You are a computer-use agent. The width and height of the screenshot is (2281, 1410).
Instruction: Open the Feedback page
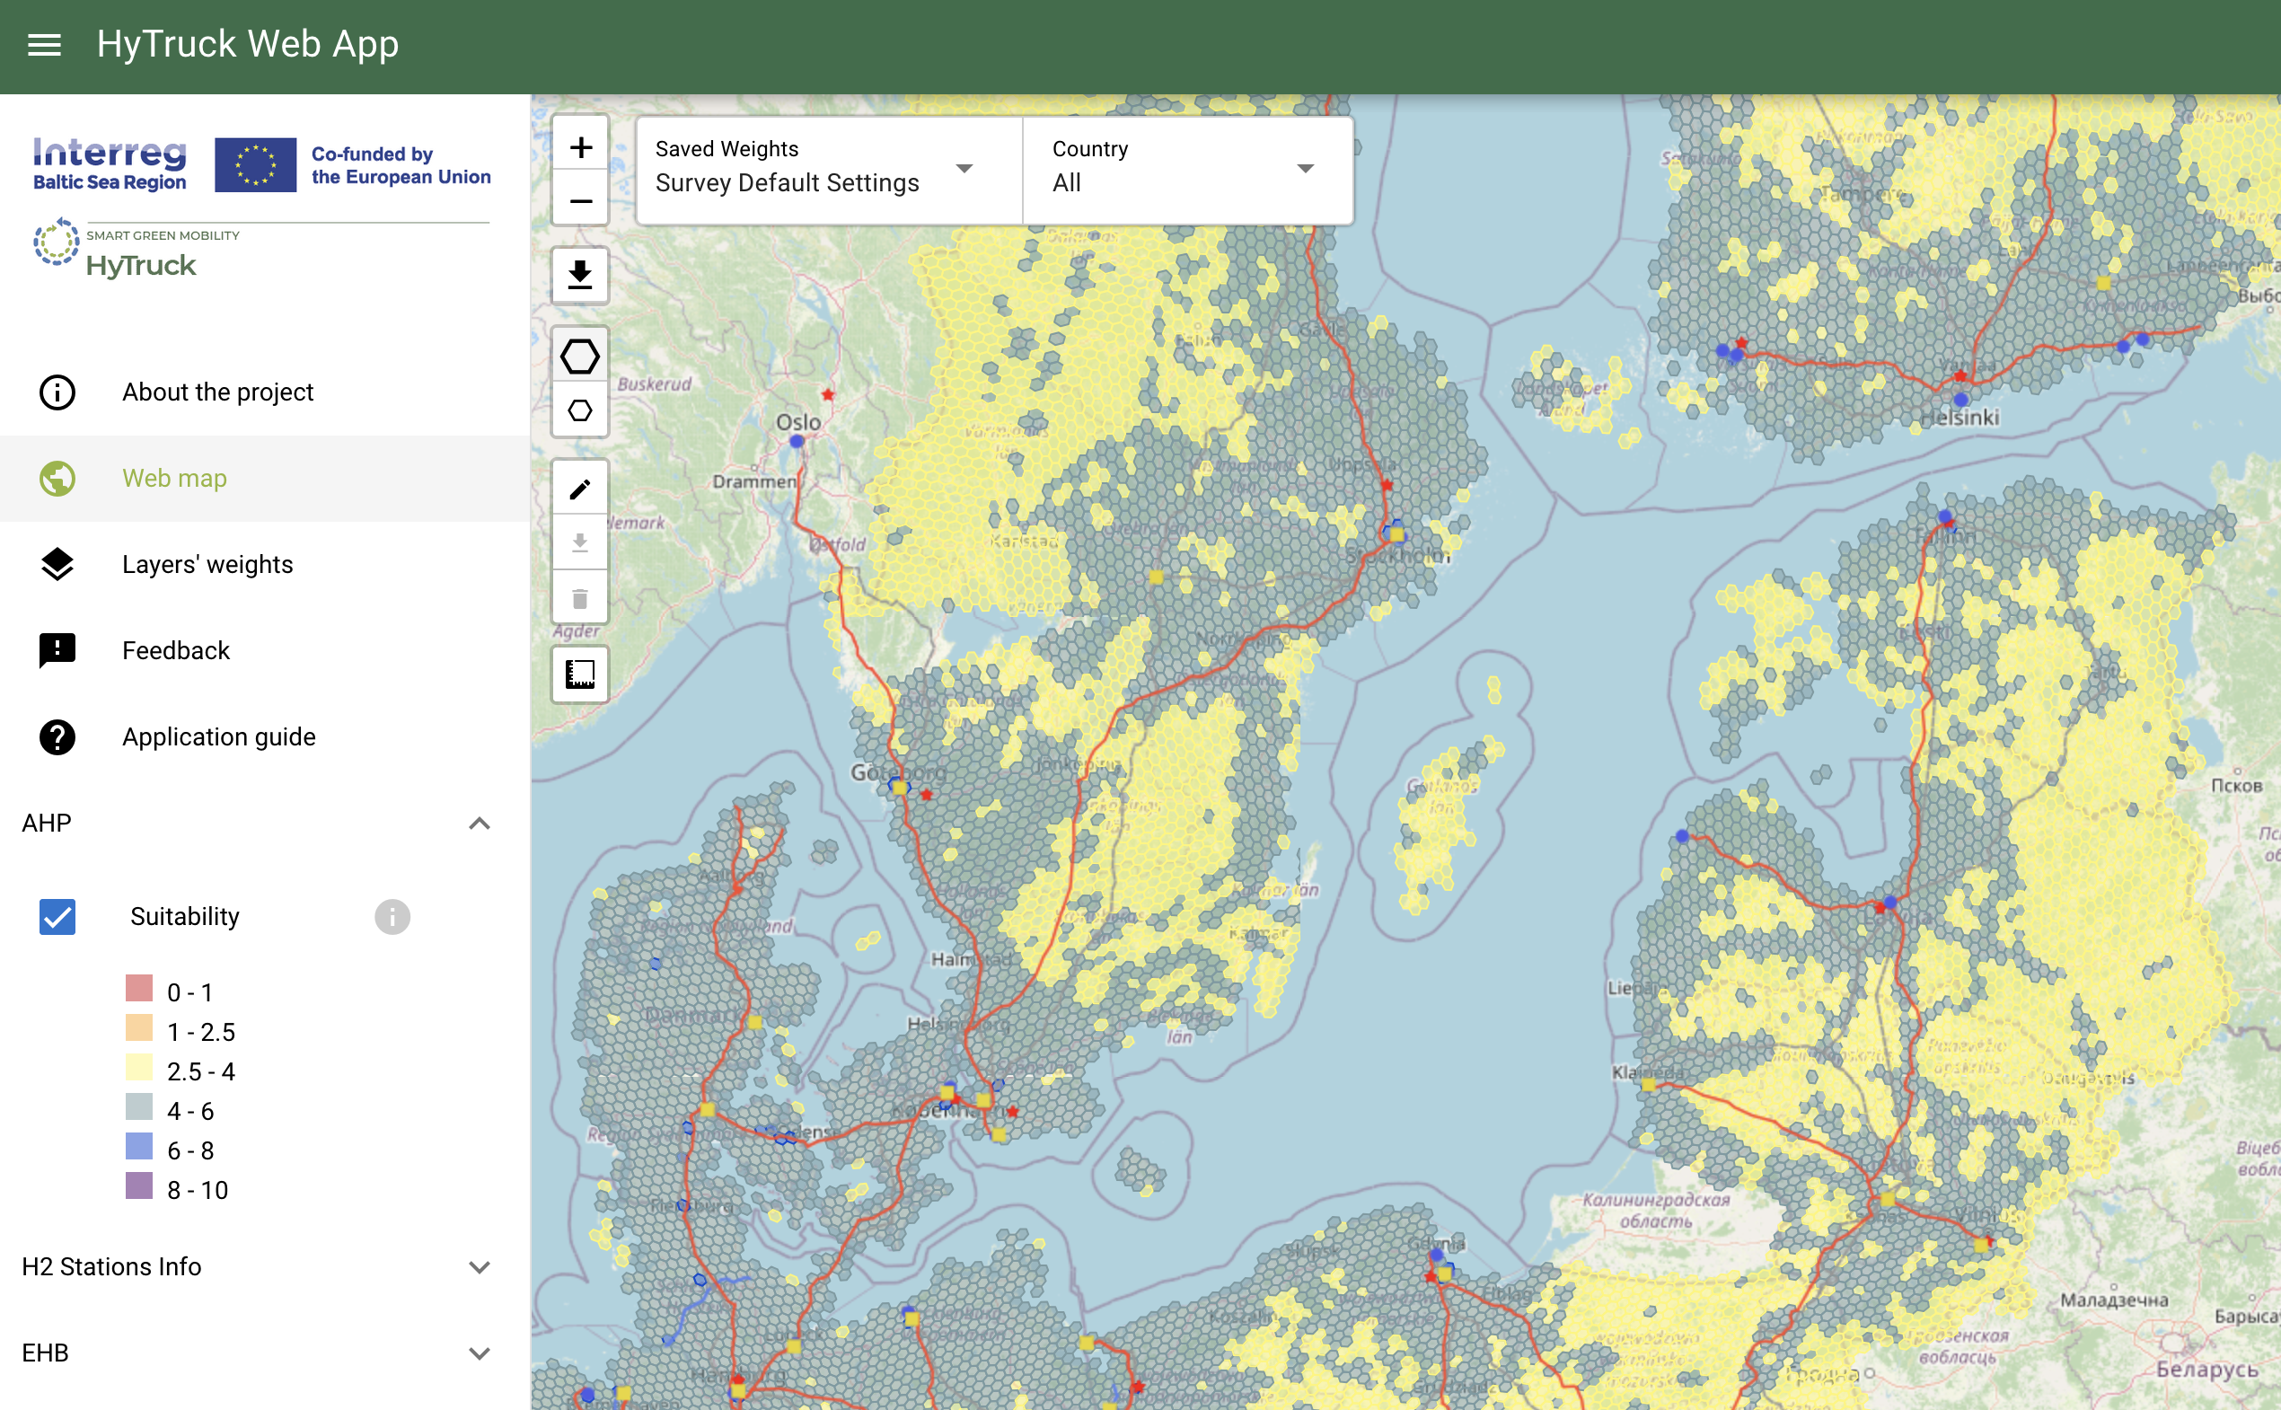175,651
